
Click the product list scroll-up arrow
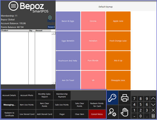click(x=54, y=33)
